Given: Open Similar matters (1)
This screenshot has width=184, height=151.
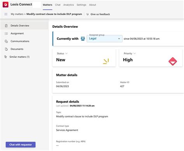Looking at the screenshot, I should pos(24,57).
